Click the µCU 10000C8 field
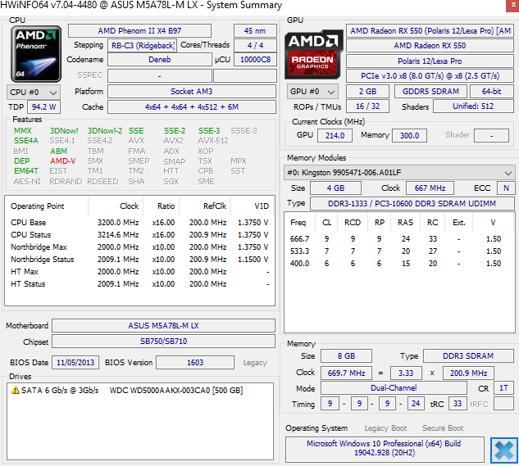 click(x=255, y=60)
